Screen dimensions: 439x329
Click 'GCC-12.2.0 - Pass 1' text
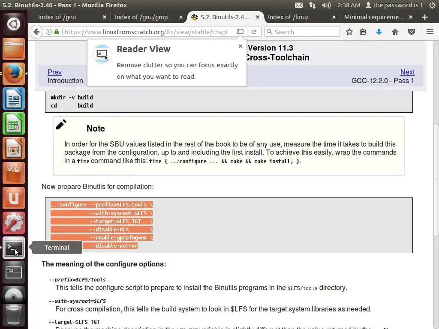[x=383, y=81]
